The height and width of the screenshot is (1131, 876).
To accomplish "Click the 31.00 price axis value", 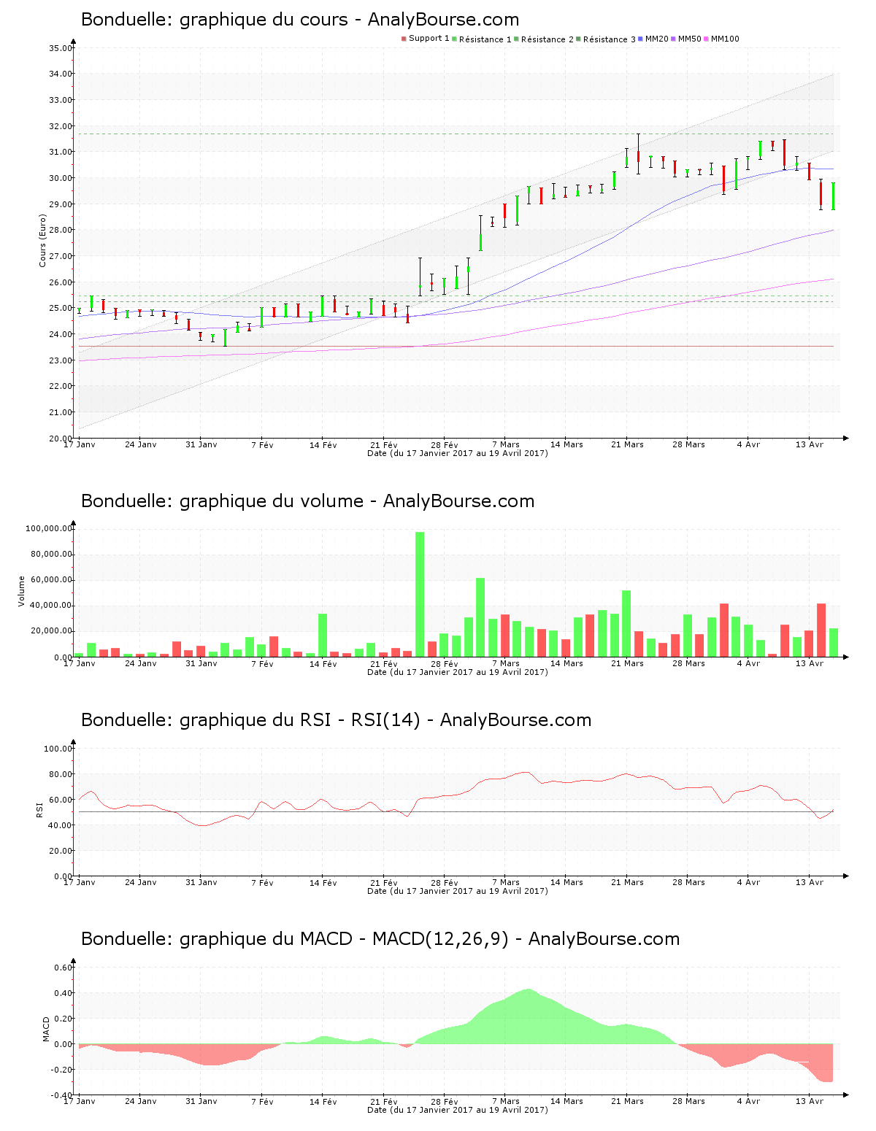I will click(61, 152).
